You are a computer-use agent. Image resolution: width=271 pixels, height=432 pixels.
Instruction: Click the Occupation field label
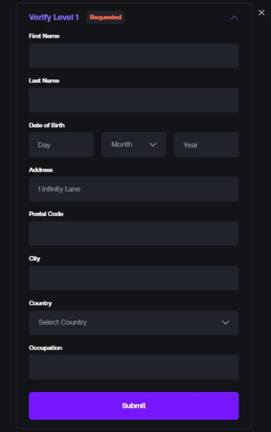click(x=46, y=348)
